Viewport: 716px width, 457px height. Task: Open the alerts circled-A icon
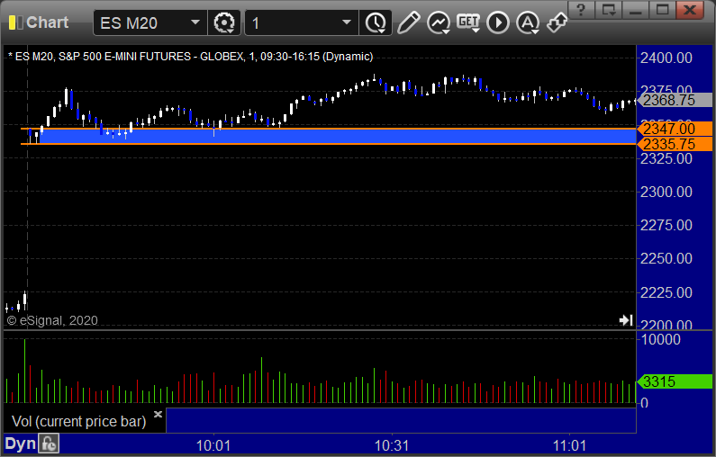(x=528, y=22)
